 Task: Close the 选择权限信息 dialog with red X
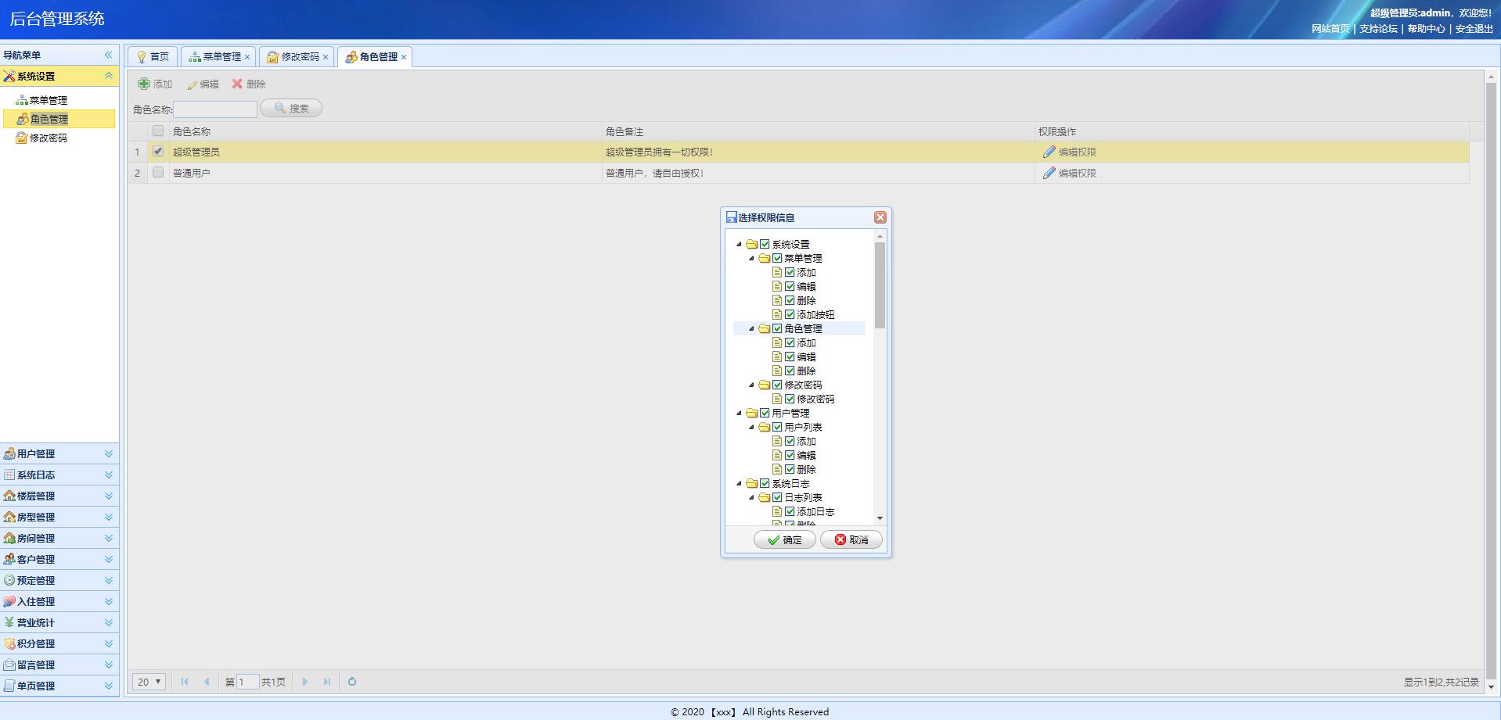coord(880,217)
